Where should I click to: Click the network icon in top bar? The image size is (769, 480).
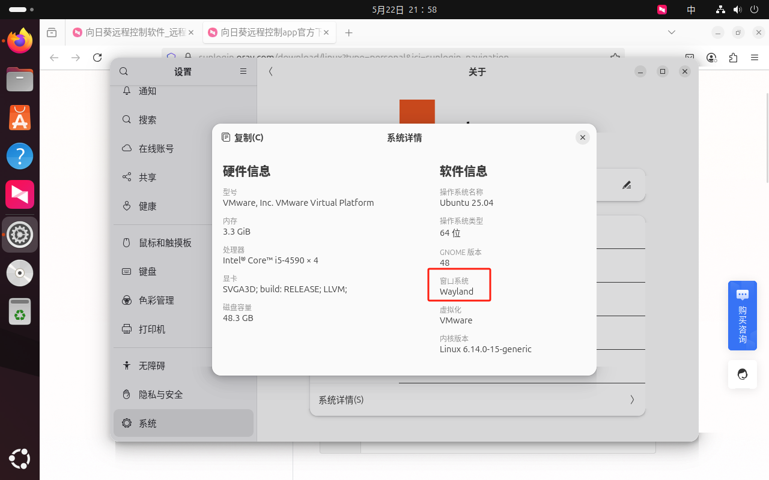(x=721, y=10)
